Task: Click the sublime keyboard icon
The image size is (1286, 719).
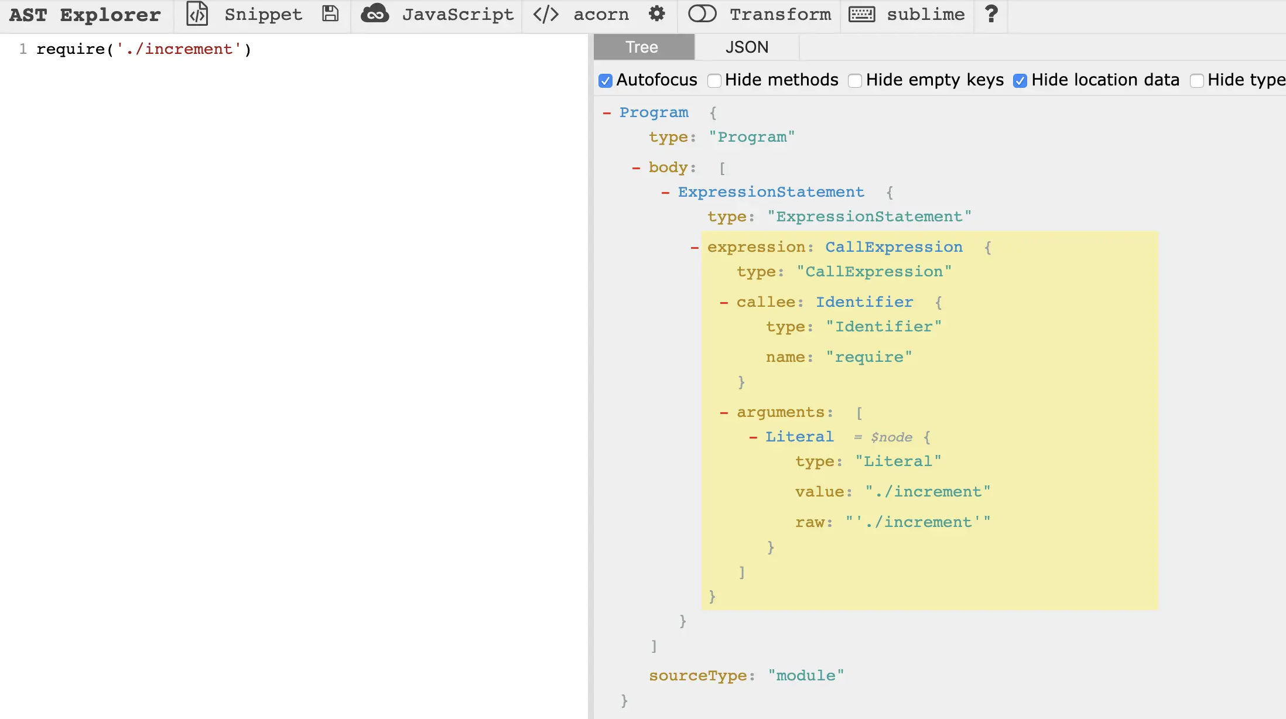Action: click(862, 14)
